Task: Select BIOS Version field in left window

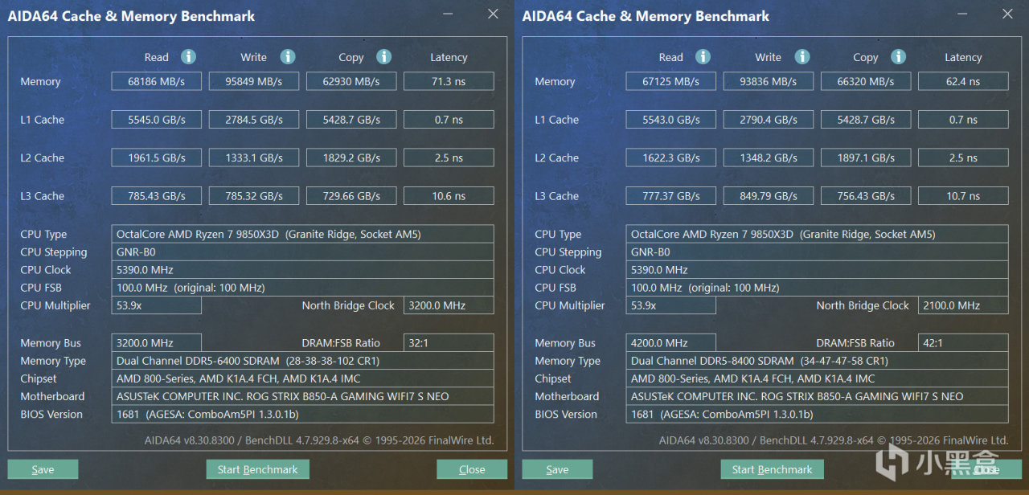Action: [303, 414]
